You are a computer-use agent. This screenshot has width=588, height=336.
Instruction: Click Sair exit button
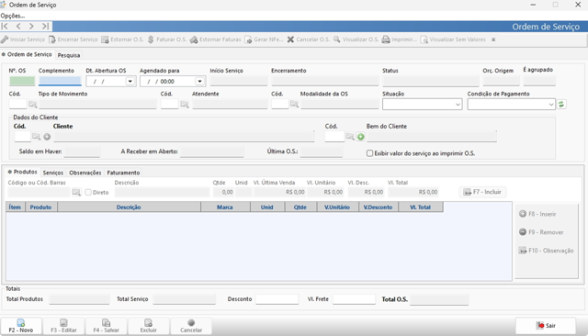[546, 326]
